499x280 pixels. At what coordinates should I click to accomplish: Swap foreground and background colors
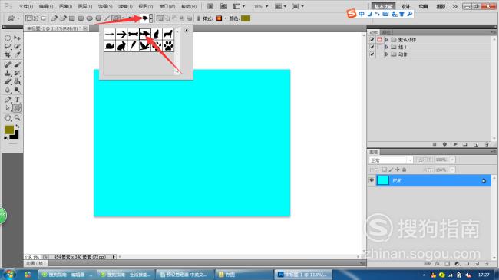coord(18,127)
